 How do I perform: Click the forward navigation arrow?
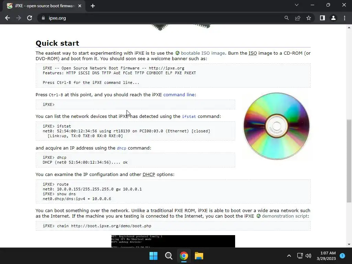tap(19, 18)
